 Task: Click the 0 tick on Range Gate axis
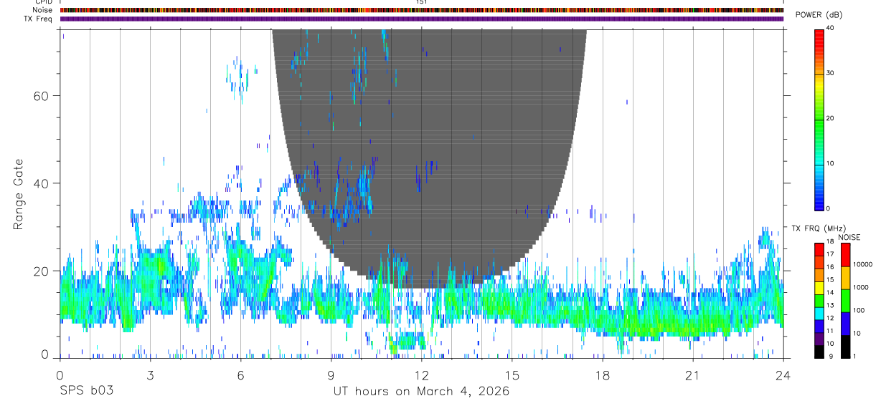point(44,354)
